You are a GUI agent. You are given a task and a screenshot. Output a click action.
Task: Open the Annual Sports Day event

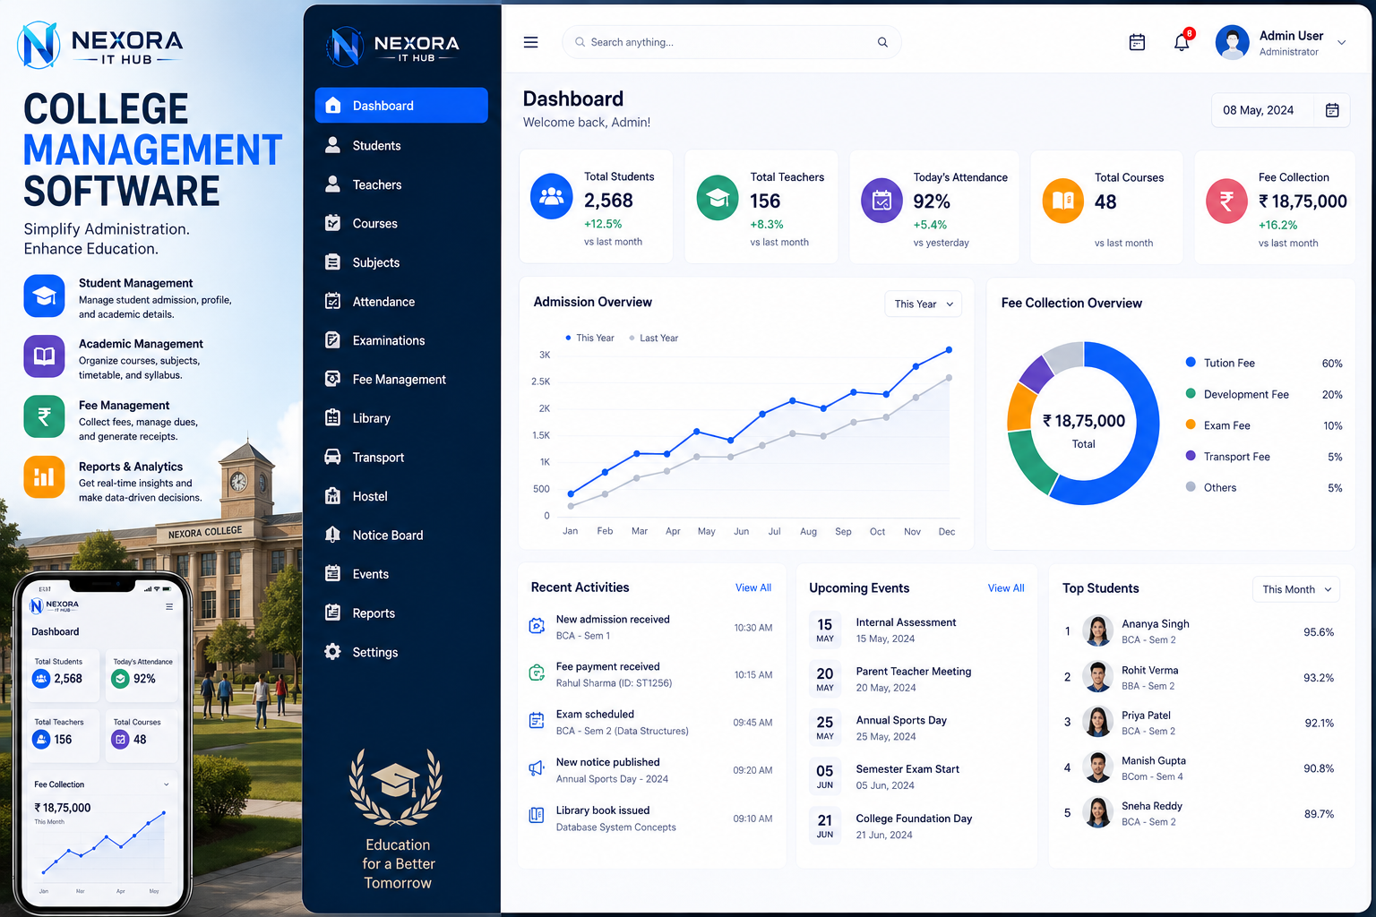(916, 728)
